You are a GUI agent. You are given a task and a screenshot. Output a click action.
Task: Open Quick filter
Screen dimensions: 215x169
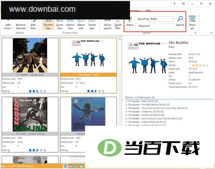coord(118,24)
